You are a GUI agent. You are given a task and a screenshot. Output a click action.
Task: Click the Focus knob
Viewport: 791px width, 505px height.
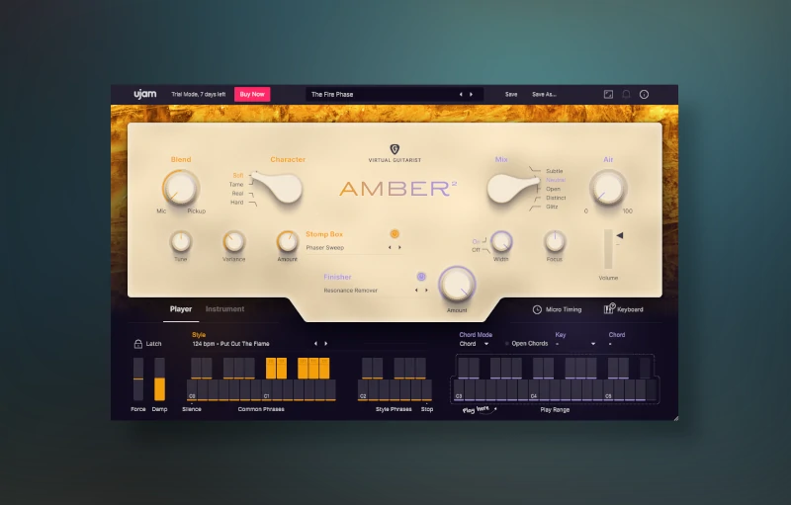click(x=555, y=242)
